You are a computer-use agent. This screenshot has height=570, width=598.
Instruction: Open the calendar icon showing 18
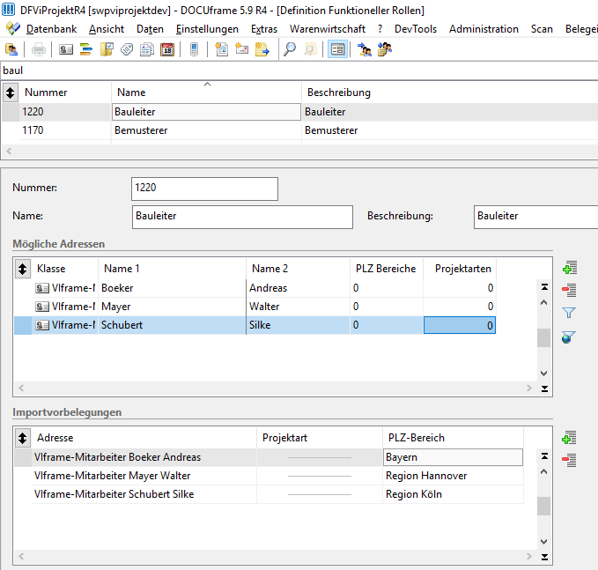(x=167, y=49)
